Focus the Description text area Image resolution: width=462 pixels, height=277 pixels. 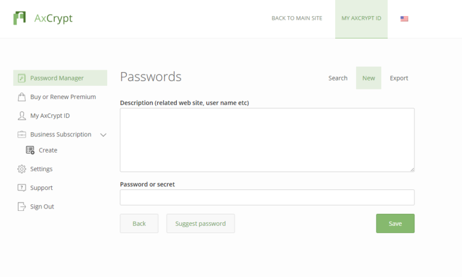click(x=267, y=140)
